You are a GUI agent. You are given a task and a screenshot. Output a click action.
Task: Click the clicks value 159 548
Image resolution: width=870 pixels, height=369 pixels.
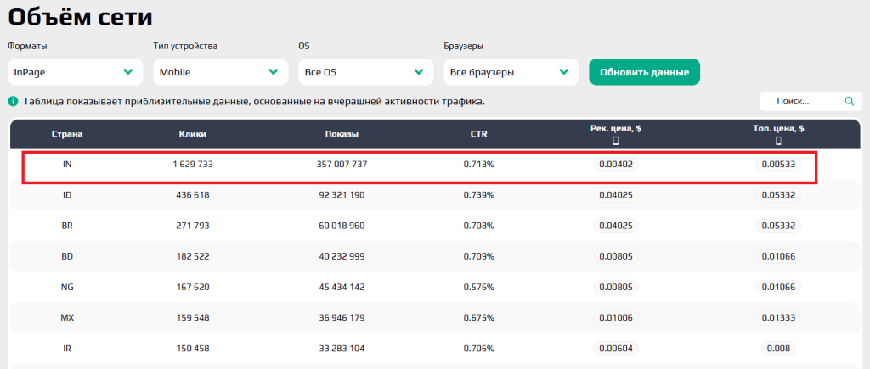coord(193,318)
